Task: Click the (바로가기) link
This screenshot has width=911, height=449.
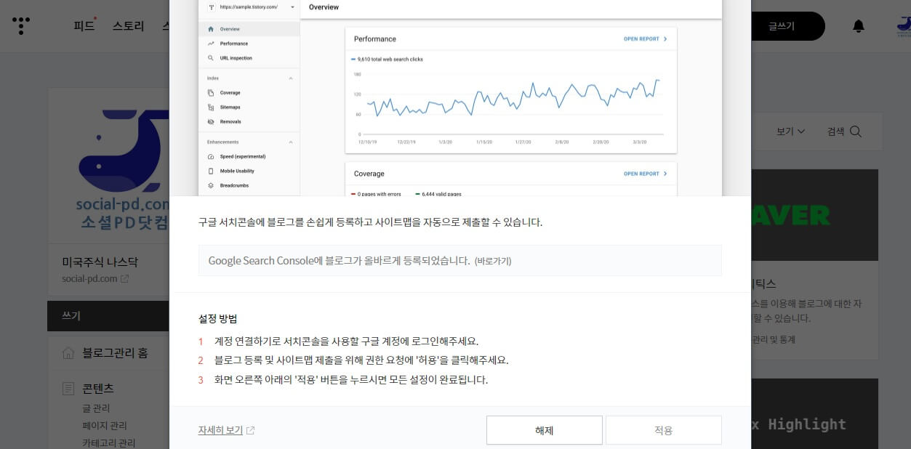Action: (493, 260)
